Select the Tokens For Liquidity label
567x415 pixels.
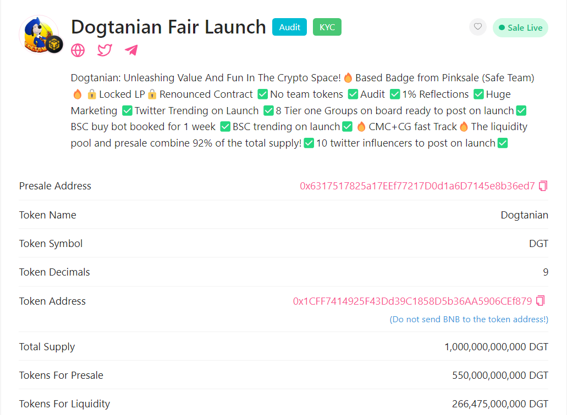[64, 404]
